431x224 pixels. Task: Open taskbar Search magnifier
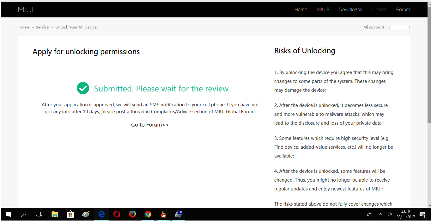pos(24,214)
